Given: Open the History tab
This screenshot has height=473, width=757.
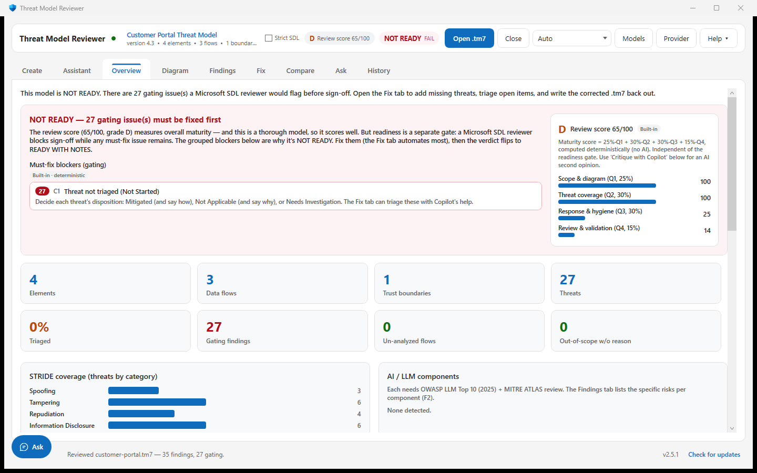Looking at the screenshot, I should click(378, 70).
